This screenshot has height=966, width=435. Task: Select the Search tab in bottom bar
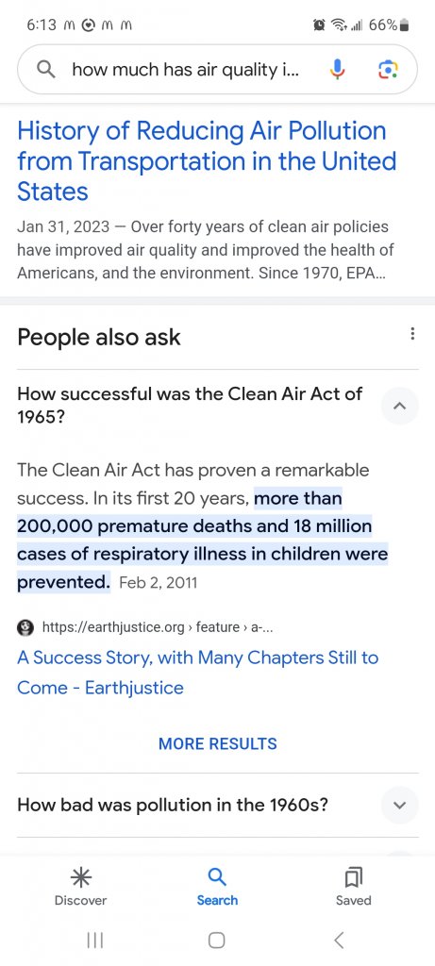click(217, 886)
